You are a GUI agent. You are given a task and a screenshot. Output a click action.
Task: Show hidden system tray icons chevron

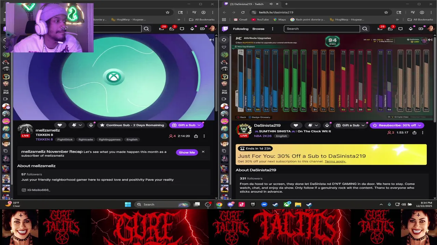tap(381, 205)
